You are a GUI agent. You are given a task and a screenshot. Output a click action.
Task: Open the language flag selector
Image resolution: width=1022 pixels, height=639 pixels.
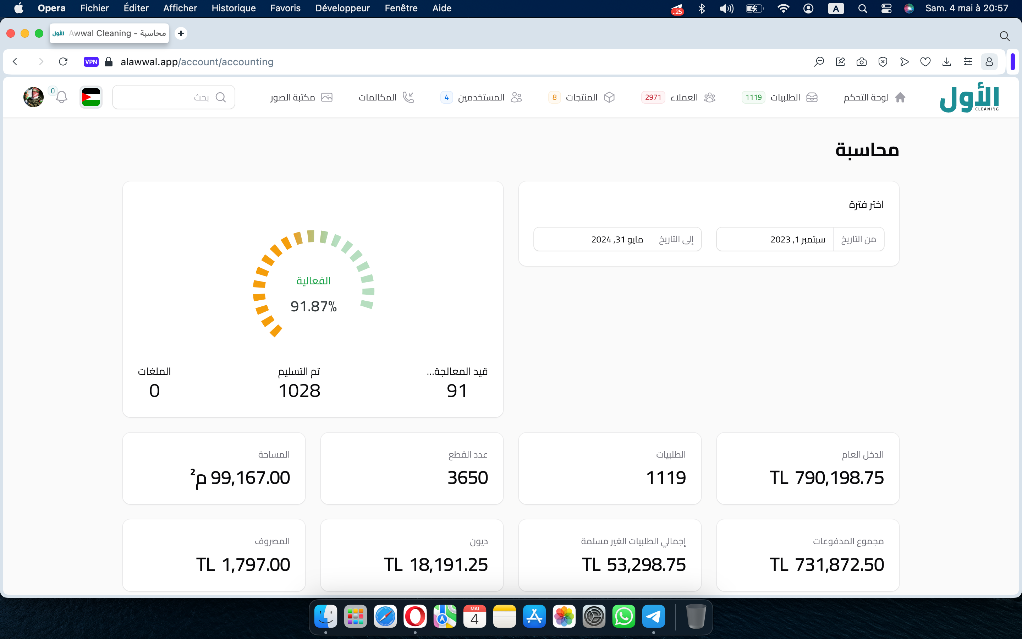tap(91, 97)
